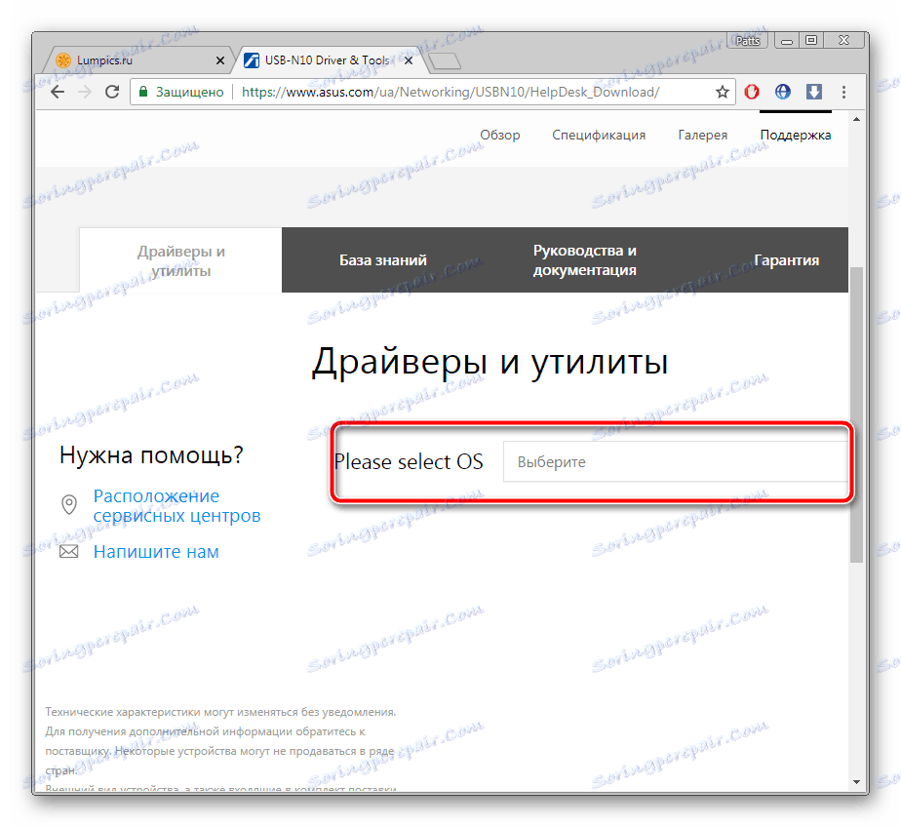
Task: Click the Напишите нам link
Action: (156, 552)
